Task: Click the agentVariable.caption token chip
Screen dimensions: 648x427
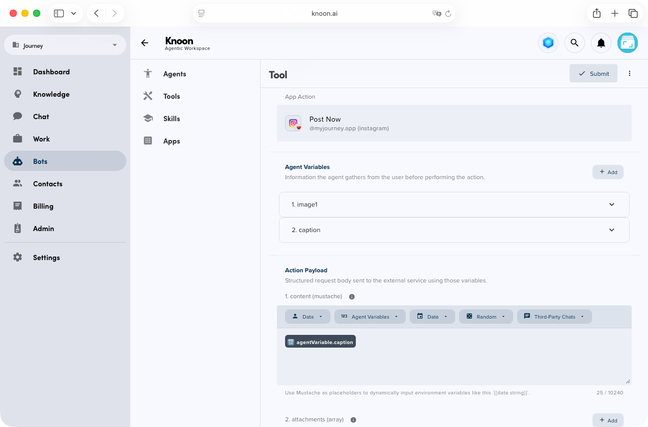Action: click(320, 341)
